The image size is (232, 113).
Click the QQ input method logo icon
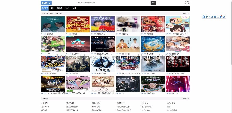204,17
